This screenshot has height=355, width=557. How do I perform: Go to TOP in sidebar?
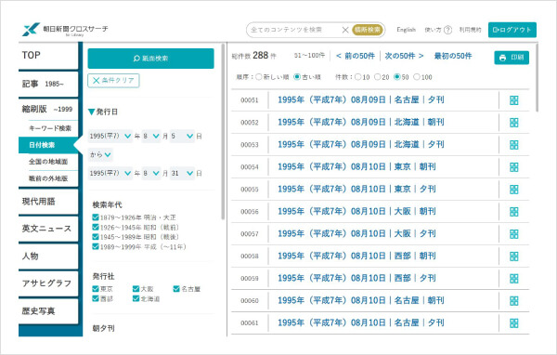click(x=48, y=55)
